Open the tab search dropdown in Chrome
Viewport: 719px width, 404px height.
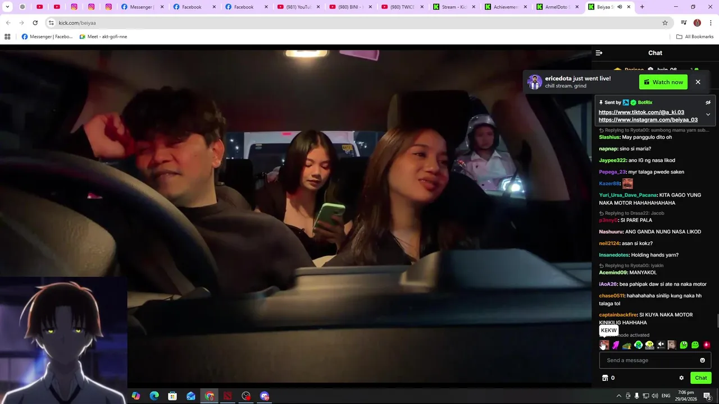coord(7,7)
